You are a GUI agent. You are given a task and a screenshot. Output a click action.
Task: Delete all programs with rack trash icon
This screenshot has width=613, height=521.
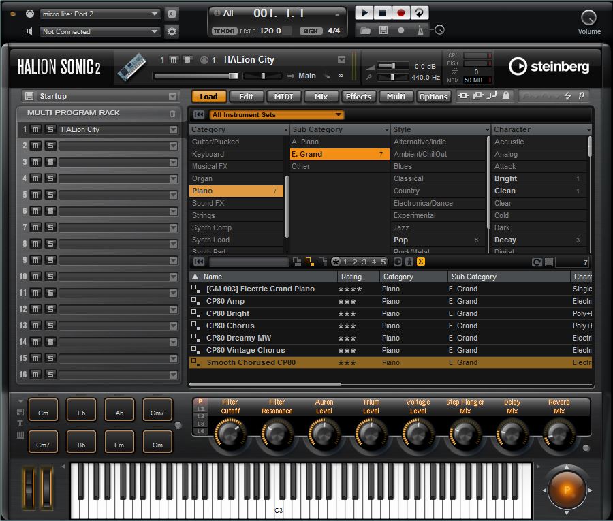point(172,113)
